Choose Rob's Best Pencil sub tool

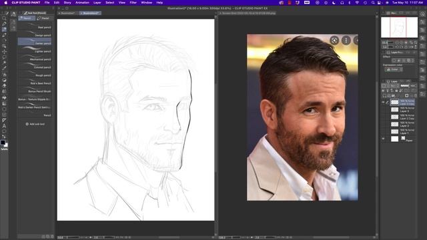(x=35, y=82)
